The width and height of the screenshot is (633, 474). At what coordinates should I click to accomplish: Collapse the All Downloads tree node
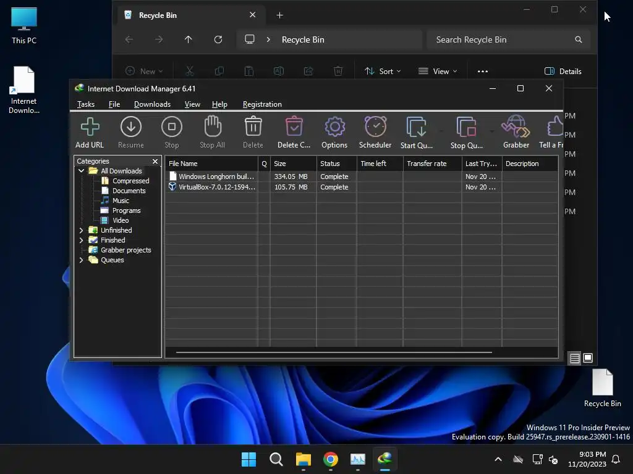(x=81, y=171)
